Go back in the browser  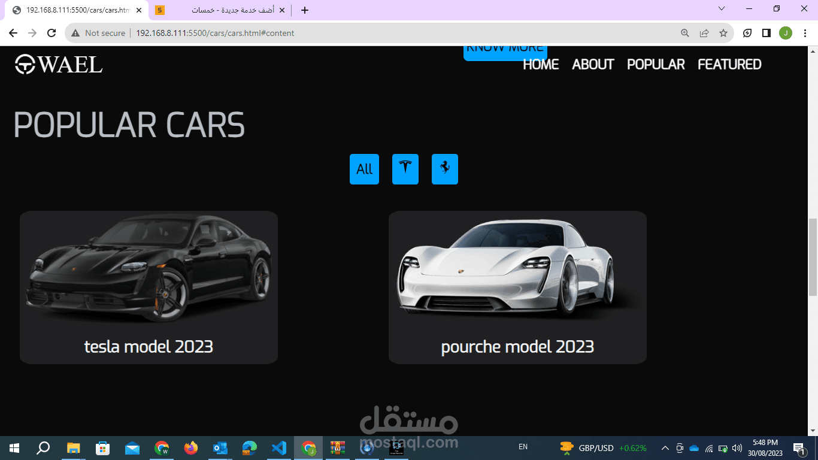pos(13,33)
